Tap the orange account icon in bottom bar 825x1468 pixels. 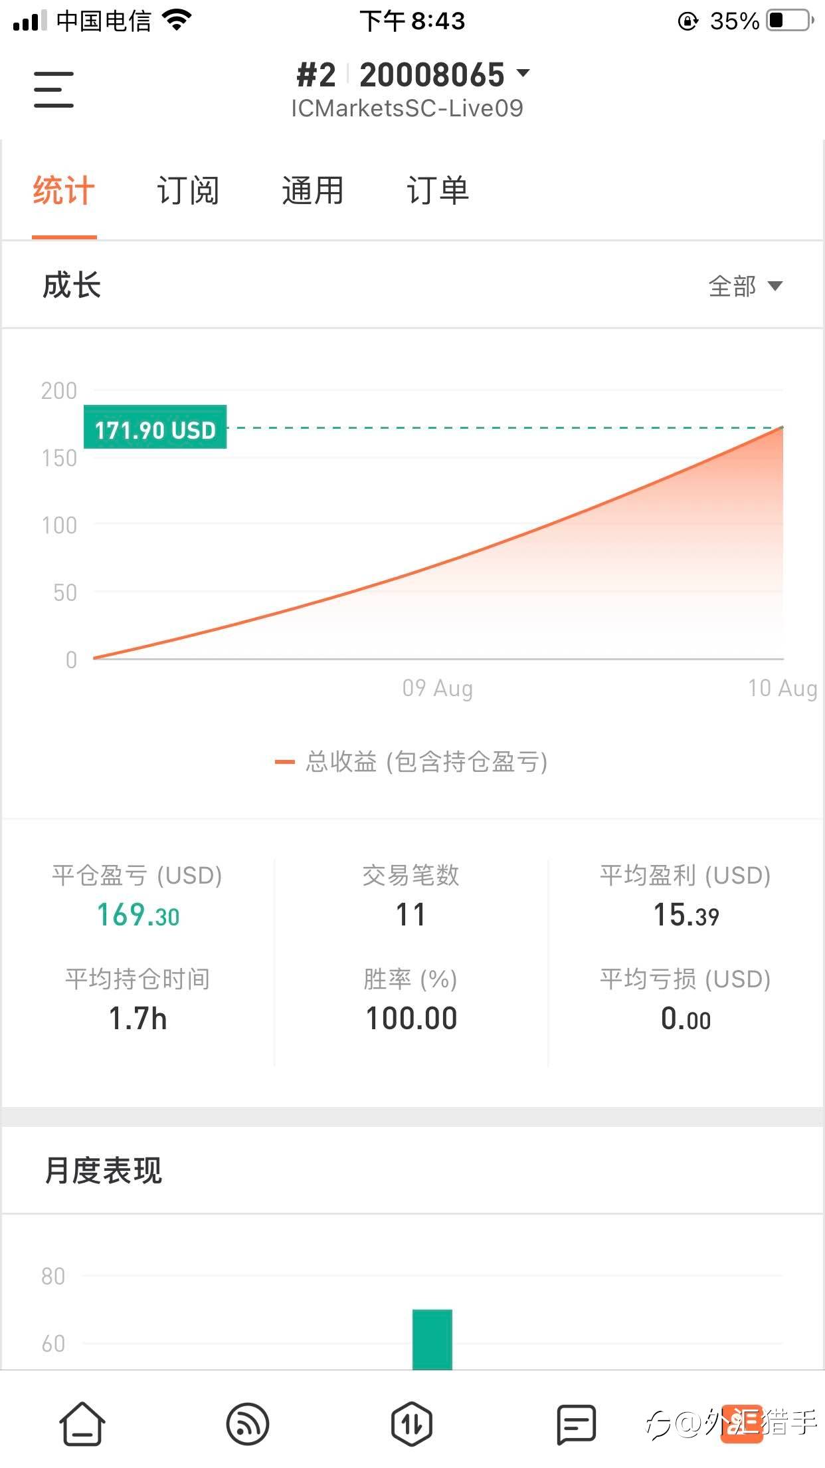[x=741, y=1423]
